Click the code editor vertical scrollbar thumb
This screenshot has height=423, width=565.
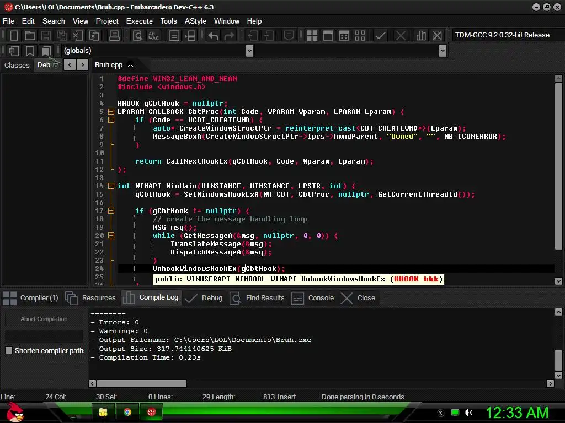[x=558, y=166]
